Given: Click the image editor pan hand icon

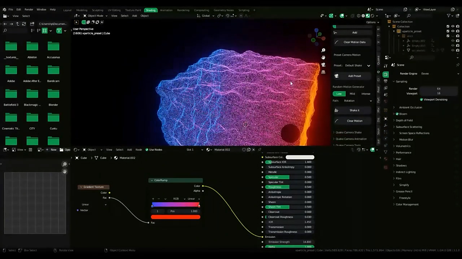Looking at the screenshot, I should tap(65, 172).
